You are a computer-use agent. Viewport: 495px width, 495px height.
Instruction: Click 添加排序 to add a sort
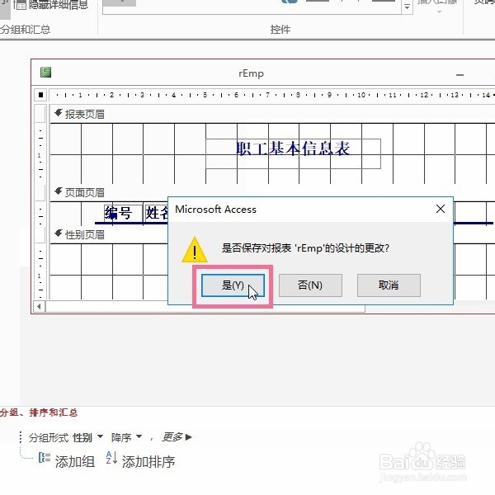click(x=140, y=461)
